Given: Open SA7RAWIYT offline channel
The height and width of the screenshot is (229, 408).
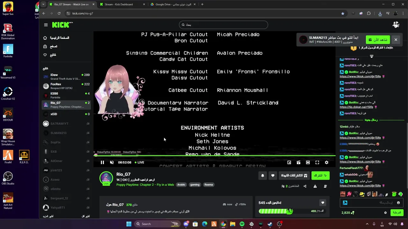Looking at the screenshot, I should [x=66, y=123].
